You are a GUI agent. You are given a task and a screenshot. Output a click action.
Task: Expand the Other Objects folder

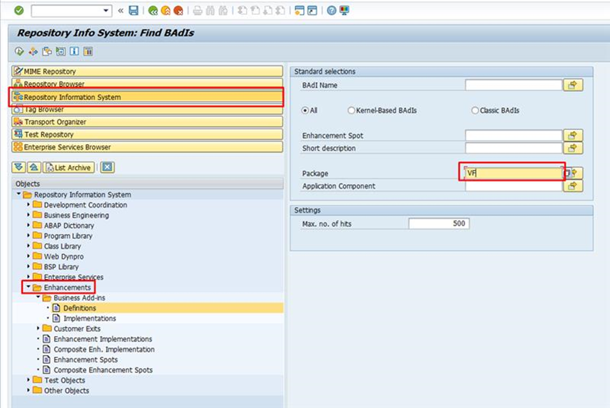(29, 390)
